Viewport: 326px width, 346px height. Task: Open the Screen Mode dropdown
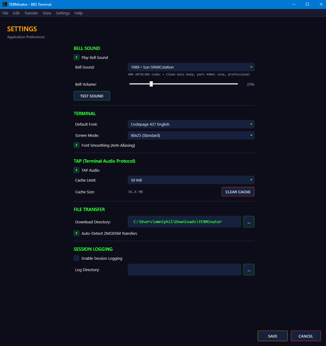click(x=191, y=135)
